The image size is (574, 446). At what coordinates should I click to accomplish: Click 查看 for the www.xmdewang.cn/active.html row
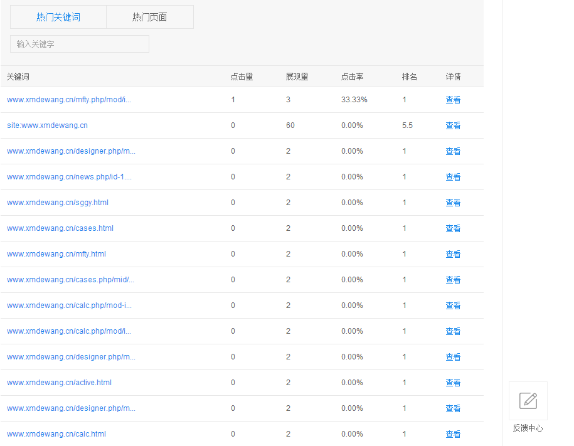click(x=453, y=382)
